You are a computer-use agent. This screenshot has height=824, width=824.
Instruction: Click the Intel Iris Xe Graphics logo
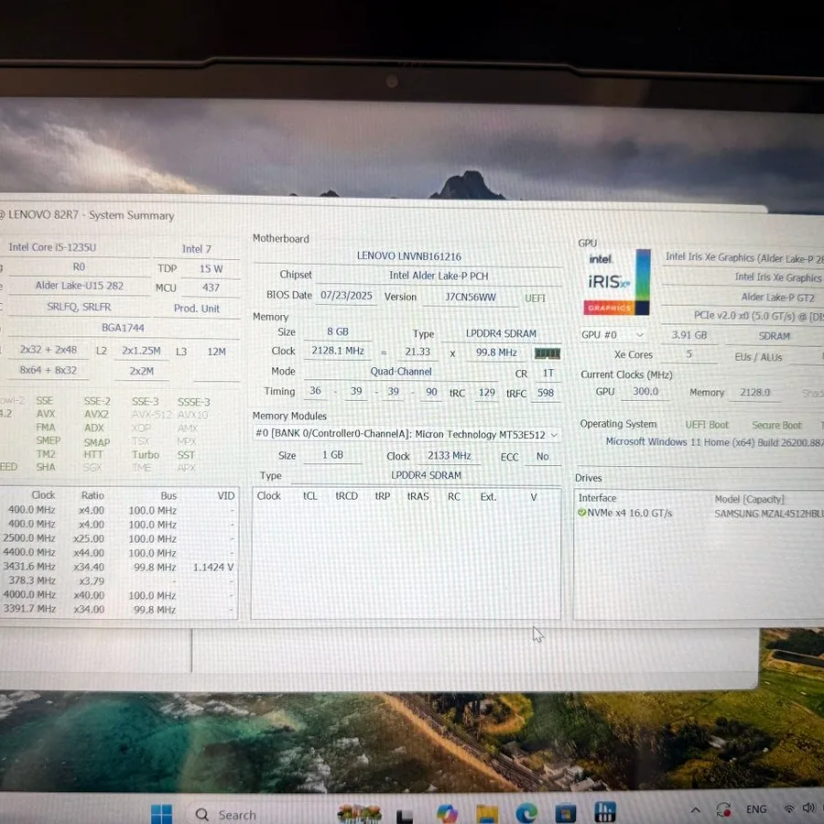pos(616,282)
